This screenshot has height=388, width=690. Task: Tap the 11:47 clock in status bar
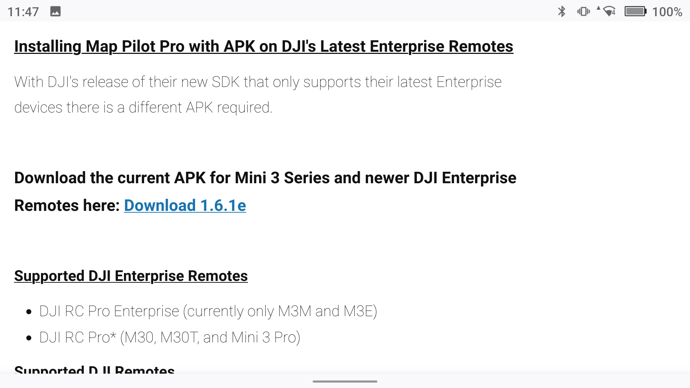click(23, 12)
